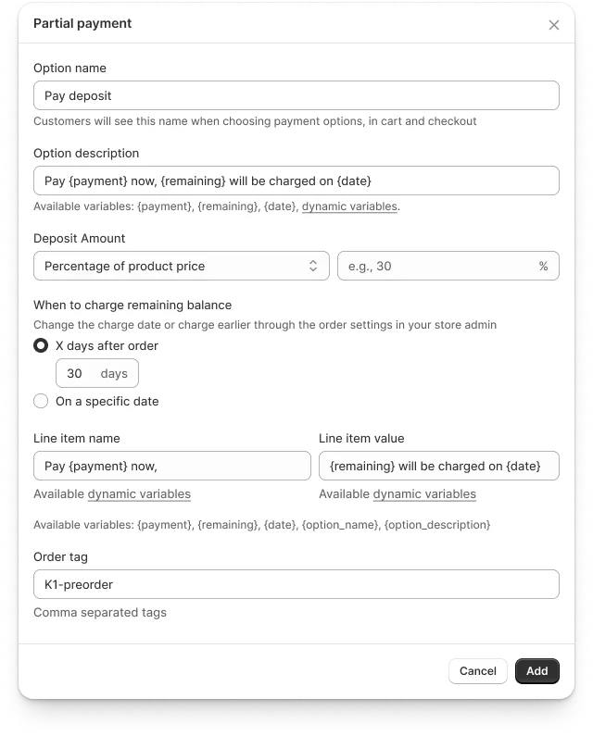593x736 pixels.
Task: Click the Option name input field
Action: click(x=296, y=95)
